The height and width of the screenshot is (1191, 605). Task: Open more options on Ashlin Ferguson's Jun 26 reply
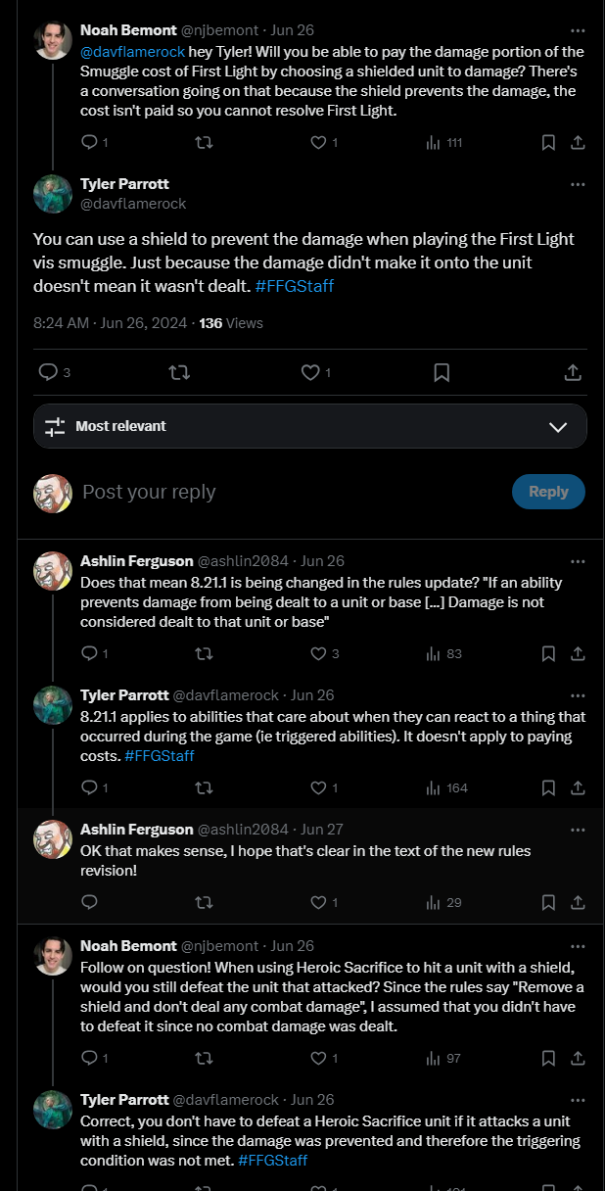(578, 561)
